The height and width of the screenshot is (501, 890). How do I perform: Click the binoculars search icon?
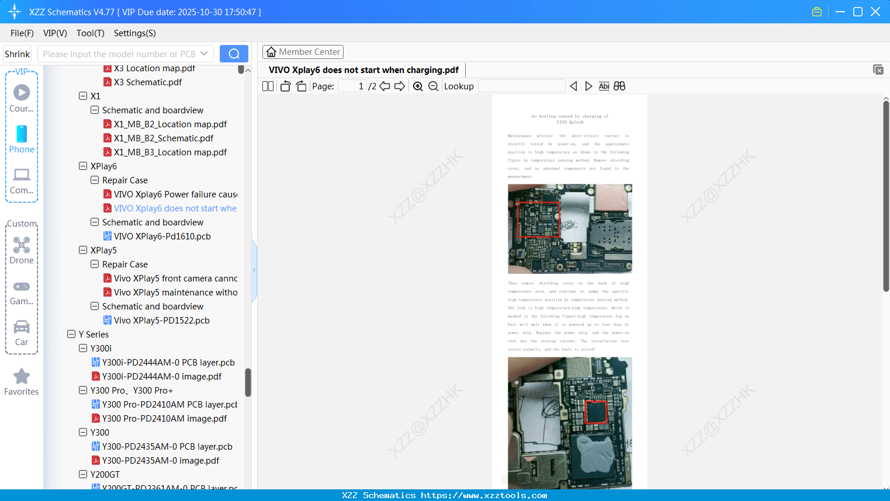[x=619, y=86]
